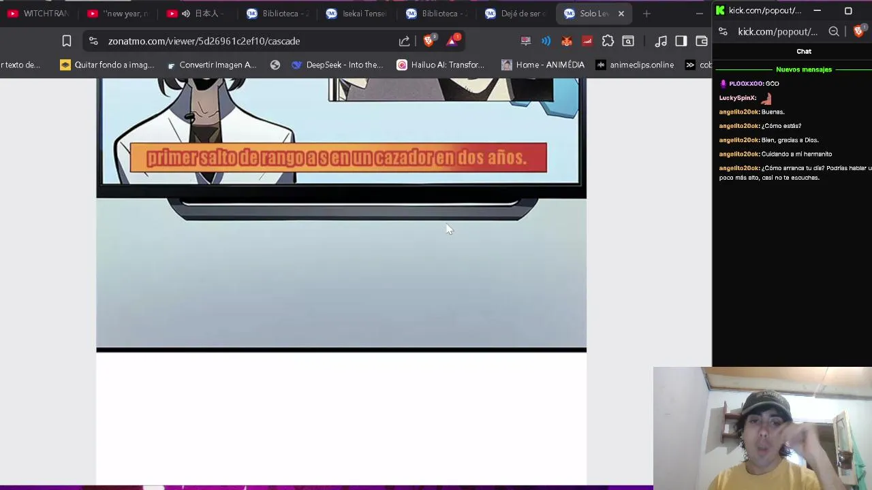
Task: Open the DeepSeek - Into the... bookmark
Action: coord(337,65)
